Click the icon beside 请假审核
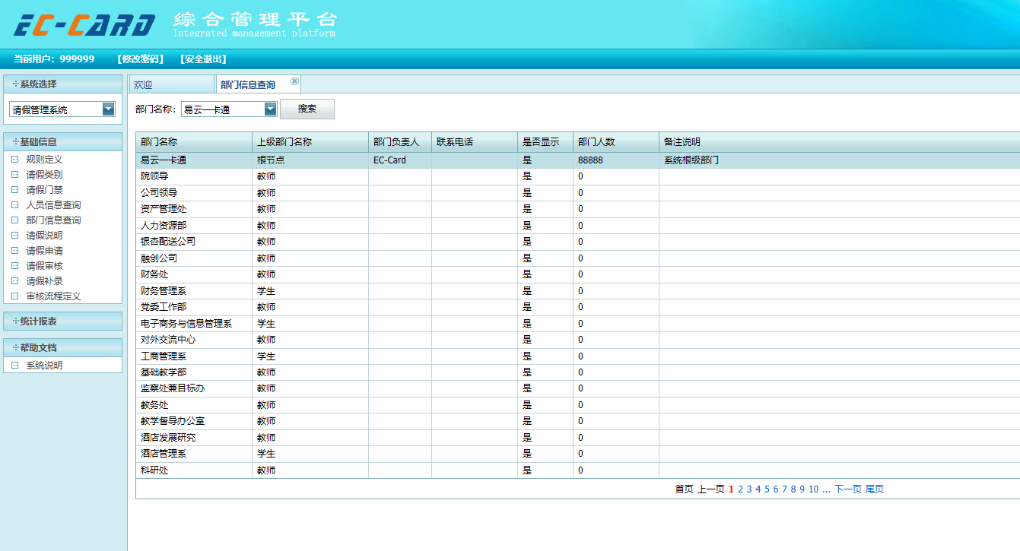 coord(14,266)
